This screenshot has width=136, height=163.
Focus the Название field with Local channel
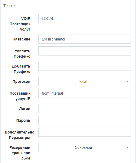click(x=85, y=39)
